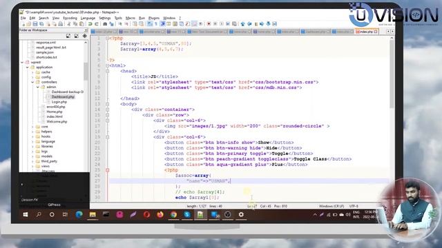This screenshot has width=442, height=248.
Task: Open the Macro menu
Action: (x=131, y=18)
